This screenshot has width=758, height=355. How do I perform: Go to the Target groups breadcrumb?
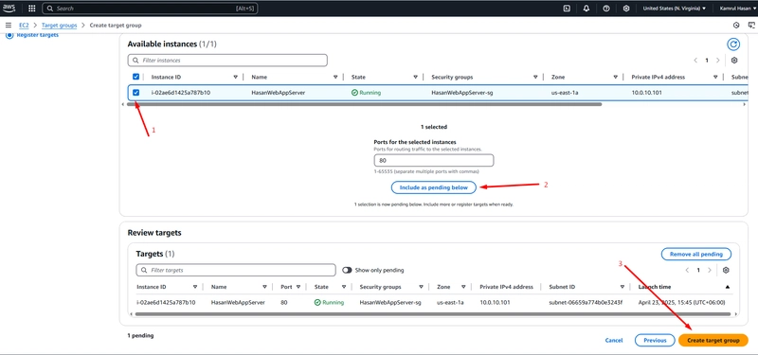point(59,26)
